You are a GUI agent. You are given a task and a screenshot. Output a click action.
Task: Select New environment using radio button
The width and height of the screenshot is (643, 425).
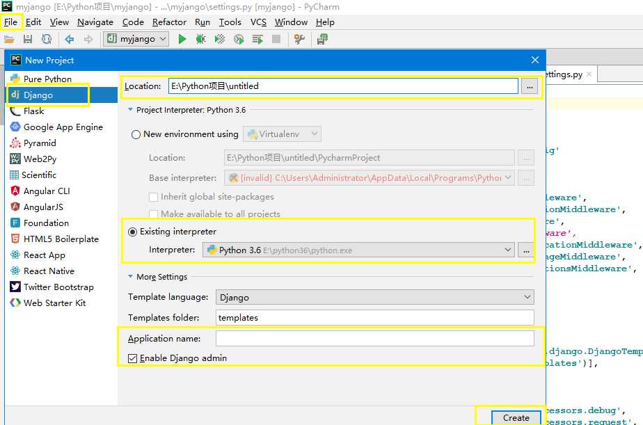click(136, 134)
